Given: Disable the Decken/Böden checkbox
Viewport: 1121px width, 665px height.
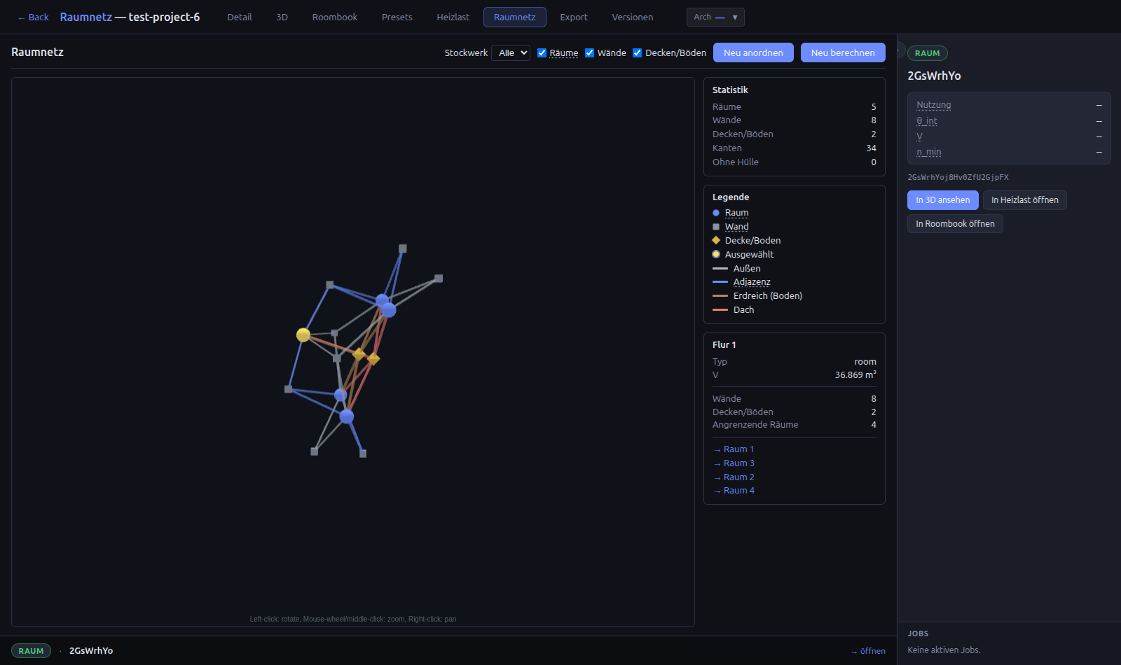Looking at the screenshot, I should tap(637, 52).
